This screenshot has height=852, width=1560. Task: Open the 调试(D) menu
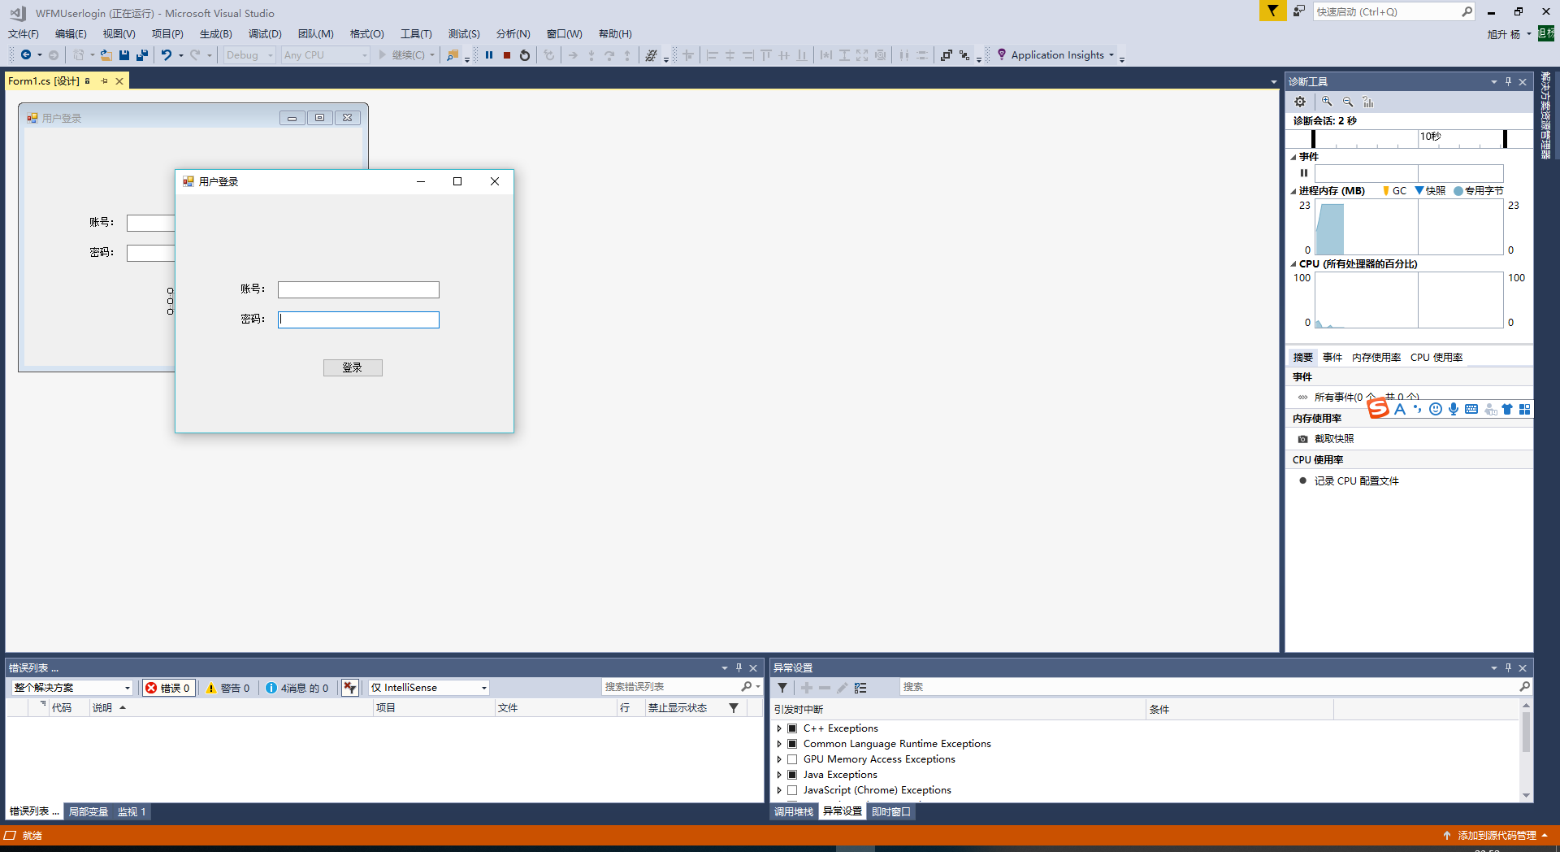264,33
